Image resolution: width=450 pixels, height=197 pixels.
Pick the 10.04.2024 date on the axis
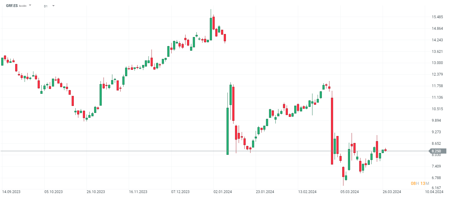click(434, 192)
